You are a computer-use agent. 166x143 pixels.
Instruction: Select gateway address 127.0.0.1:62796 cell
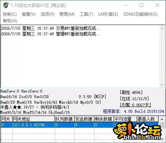(x=34, y=125)
